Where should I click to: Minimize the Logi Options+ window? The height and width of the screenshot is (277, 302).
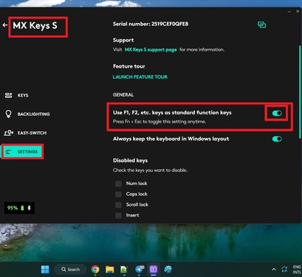(289, 12)
